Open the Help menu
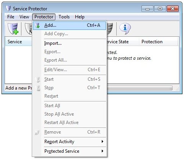Viewport: 184px width, 160px height. point(80,17)
